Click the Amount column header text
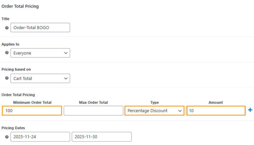Viewport: 254px width, 145px height. (x=216, y=102)
